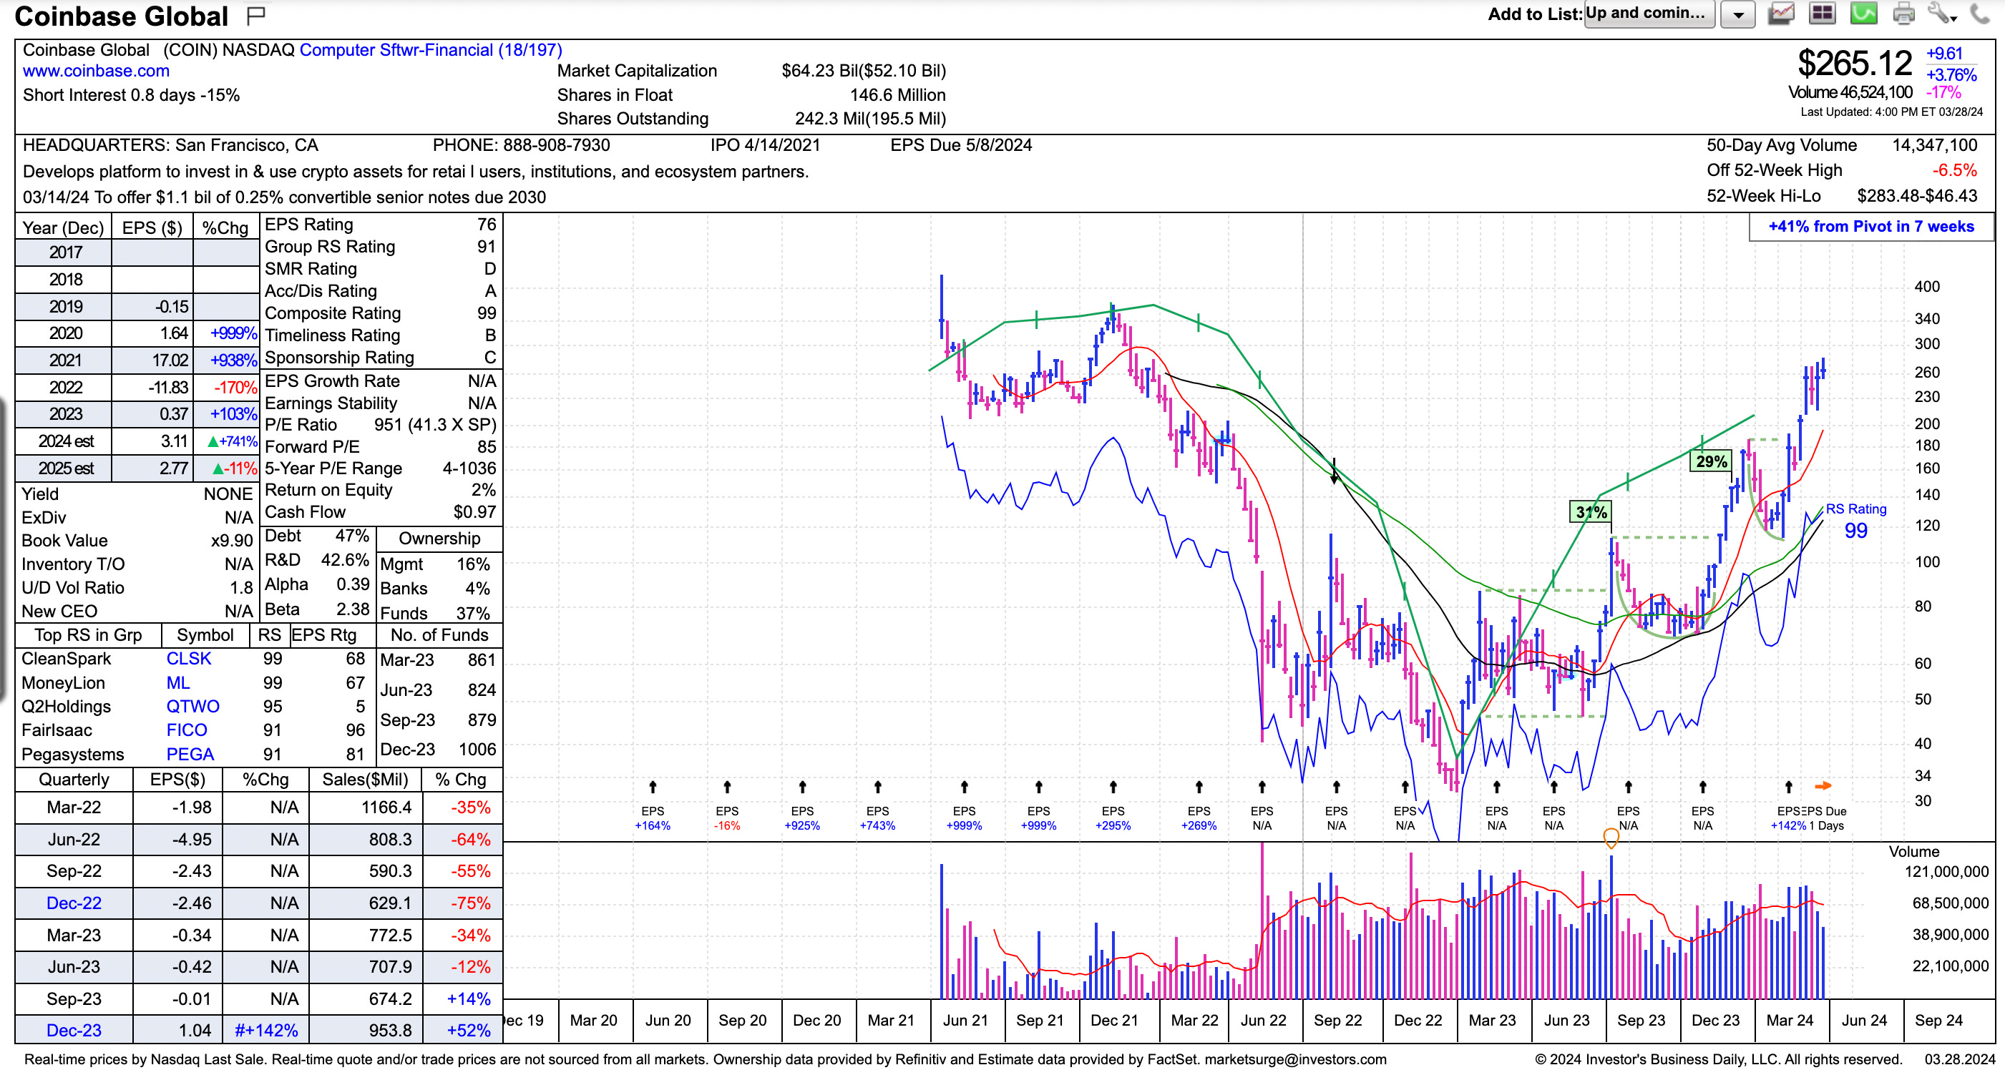The image size is (2005, 1070).
Task: Click the Dec-23 No. of Funds 1006 row
Action: (x=438, y=750)
